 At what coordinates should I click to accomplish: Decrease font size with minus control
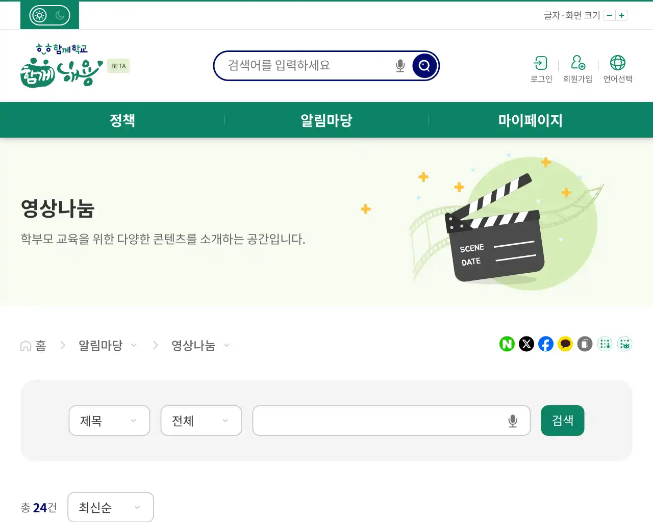(x=609, y=15)
